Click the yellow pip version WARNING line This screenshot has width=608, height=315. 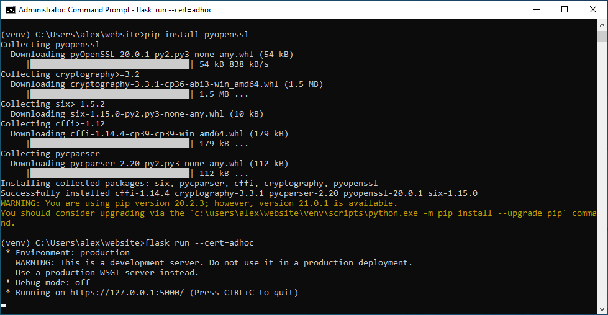click(x=199, y=203)
